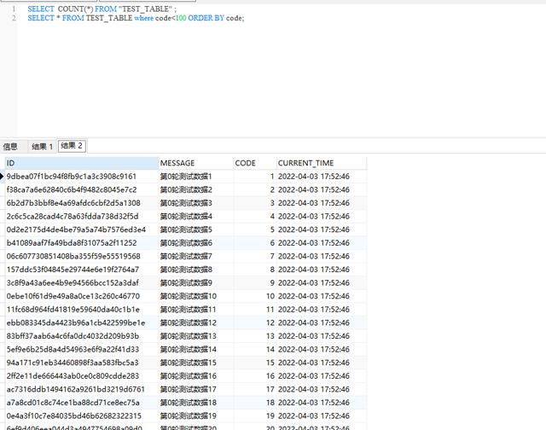This screenshot has height=430, width=546.
Task: Click MESSAGE cell 第0轮测试数据15
Action: 196,363
